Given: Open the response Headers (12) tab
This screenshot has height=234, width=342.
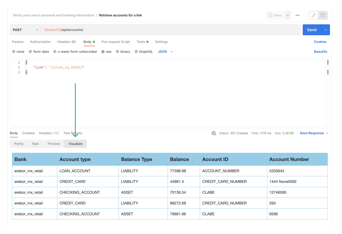Looking at the screenshot, I should [x=49, y=133].
